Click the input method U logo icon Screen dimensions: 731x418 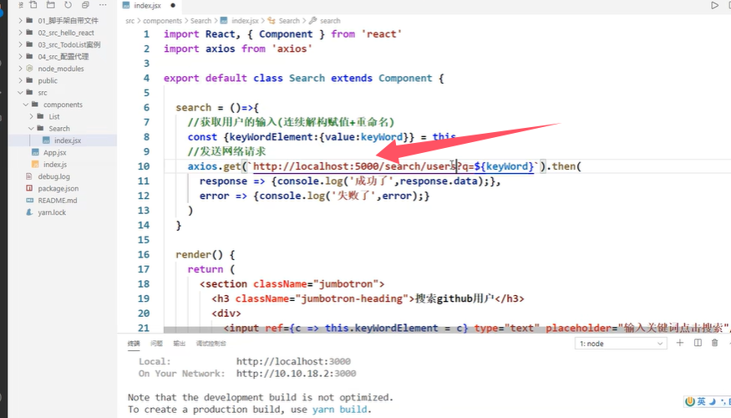(690, 401)
